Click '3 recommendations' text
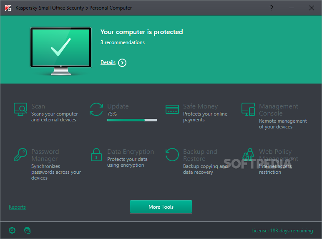The height and width of the screenshot is (239, 322). [x=123, y=42]
